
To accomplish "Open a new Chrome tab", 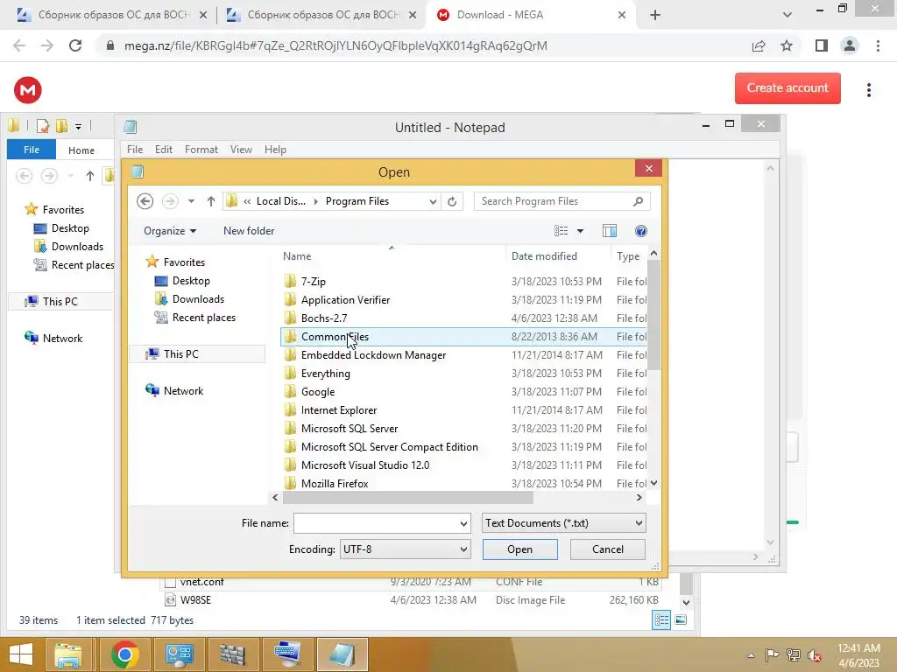I will click(655, 16).
